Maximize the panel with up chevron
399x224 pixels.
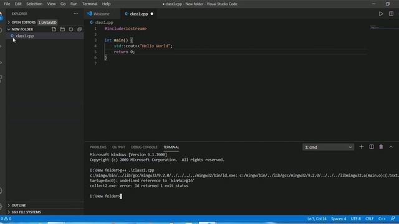point(391,147)
